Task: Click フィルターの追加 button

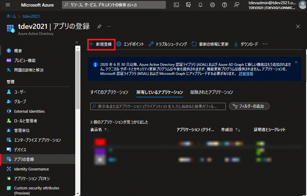Action: pos(249,106)
